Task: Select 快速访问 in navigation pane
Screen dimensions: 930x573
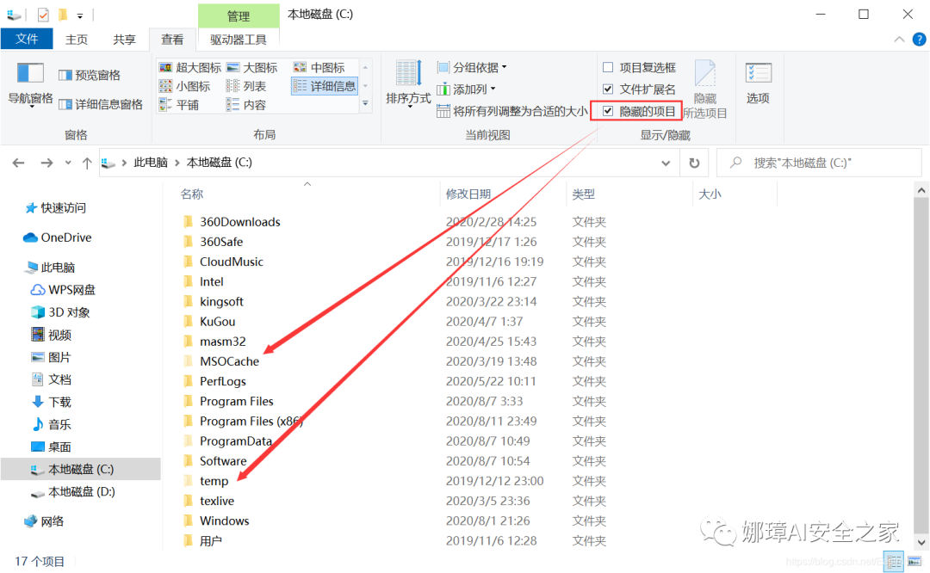Action: click(x=56, y=208)
